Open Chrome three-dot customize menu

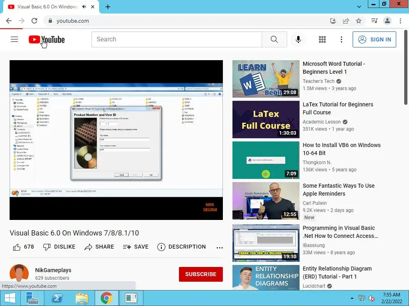tap(400, 21)
